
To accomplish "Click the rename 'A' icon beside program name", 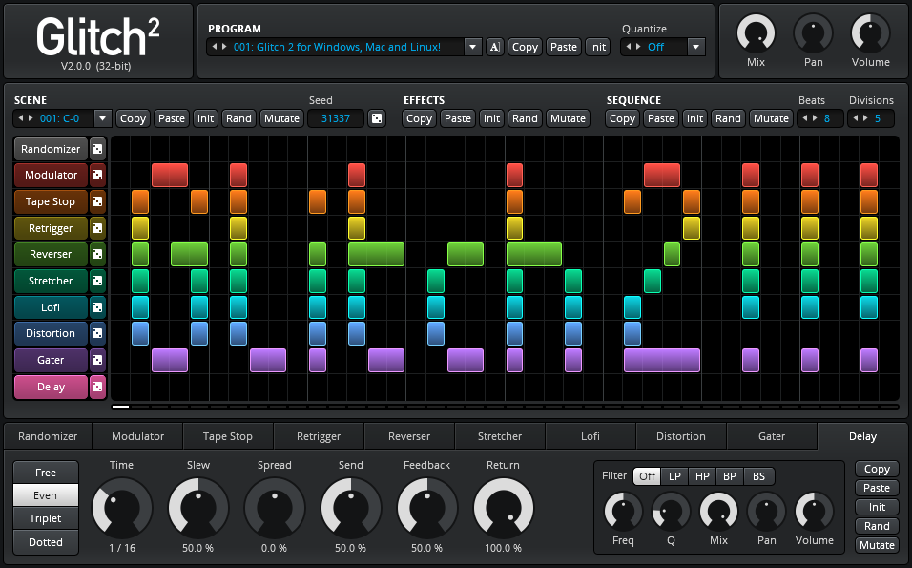I will click(494, 47).
